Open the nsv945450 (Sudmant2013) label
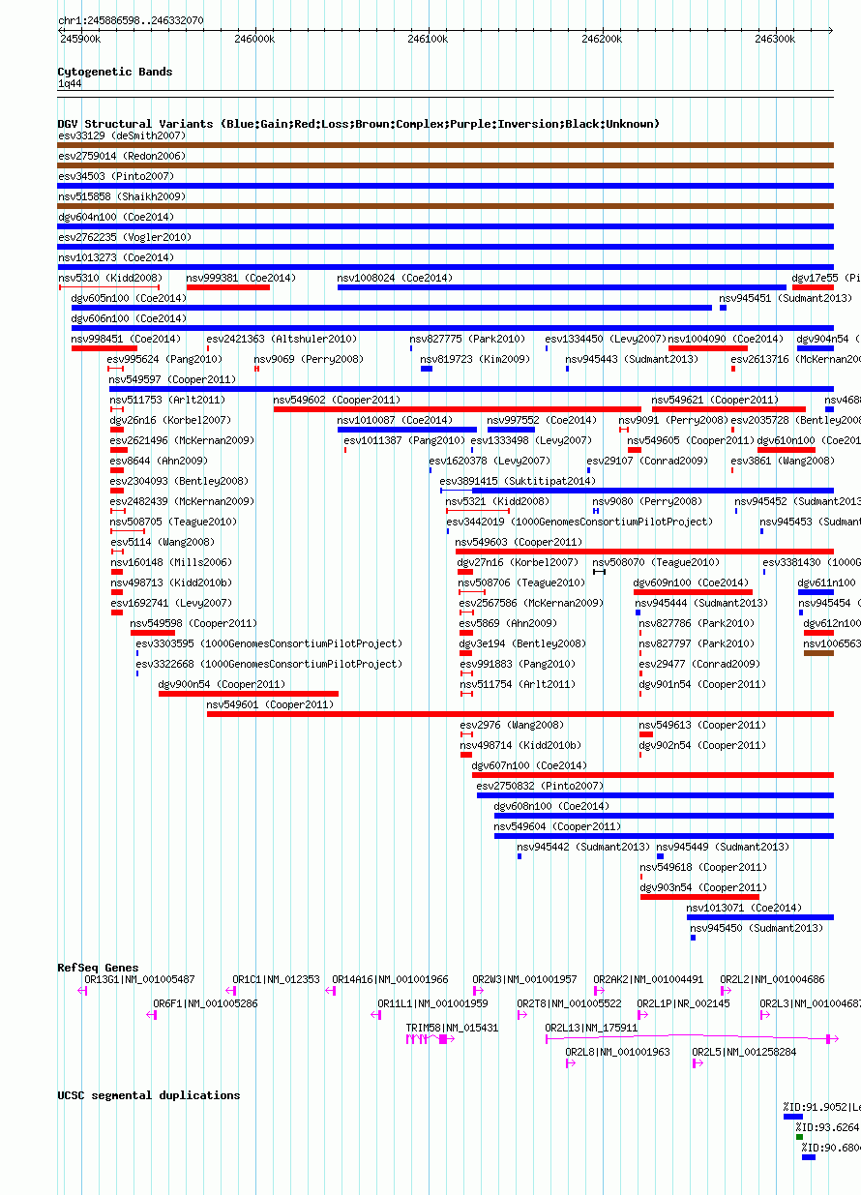The height and width of the screenshot is (1195, 861). tap(757, 928)
